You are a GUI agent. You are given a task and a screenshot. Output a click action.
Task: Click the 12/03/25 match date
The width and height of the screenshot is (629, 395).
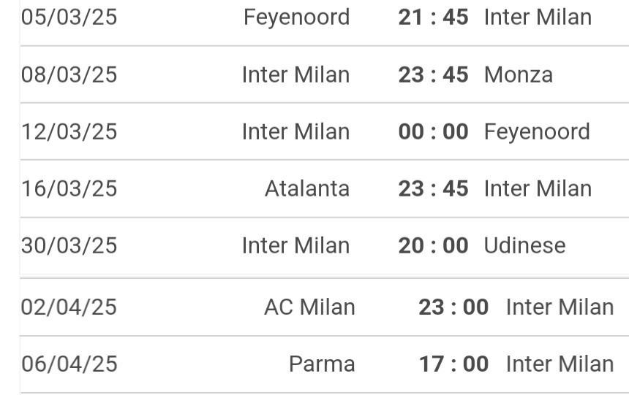(69, 131)
